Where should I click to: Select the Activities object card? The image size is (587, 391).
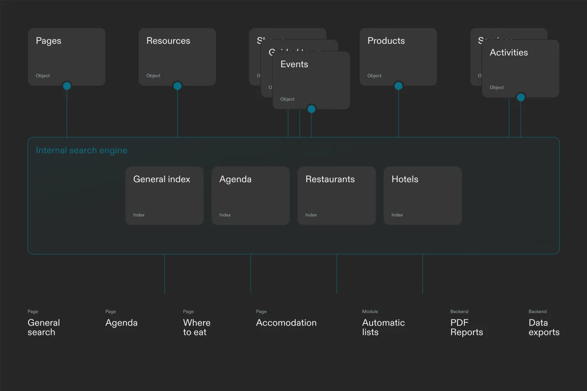[520, 68]
